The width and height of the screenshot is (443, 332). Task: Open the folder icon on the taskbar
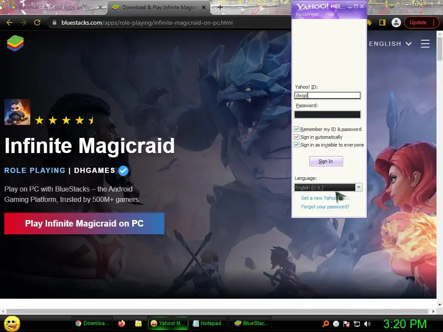coord(138,323)
